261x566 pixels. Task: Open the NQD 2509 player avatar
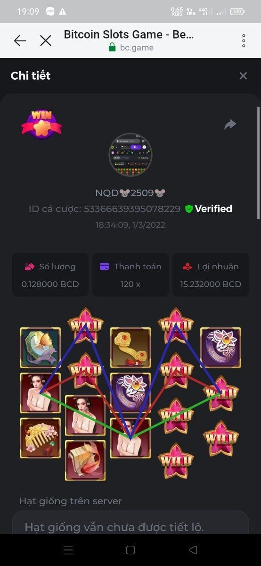click(x=130, y=155)
